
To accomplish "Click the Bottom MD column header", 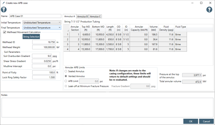I will (x=98, y=28).
